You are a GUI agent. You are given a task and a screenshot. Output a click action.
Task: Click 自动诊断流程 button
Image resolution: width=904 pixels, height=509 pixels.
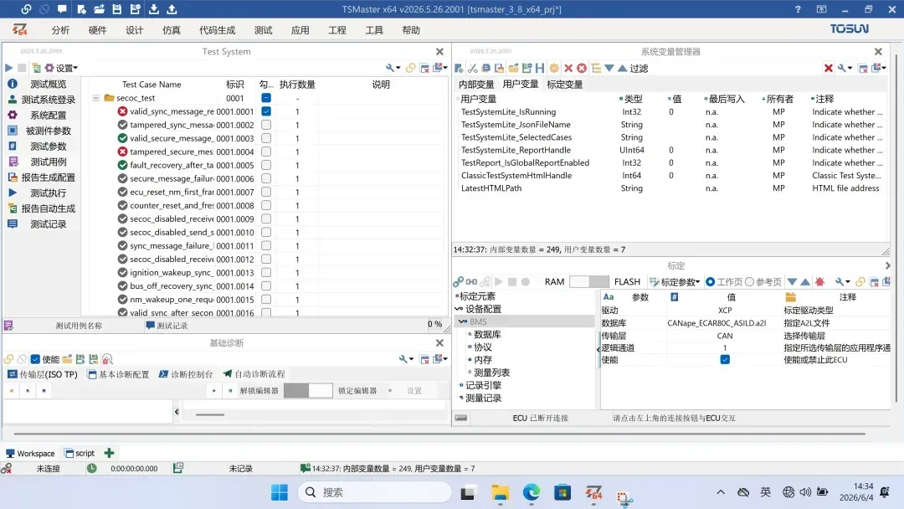pos(254,374)
